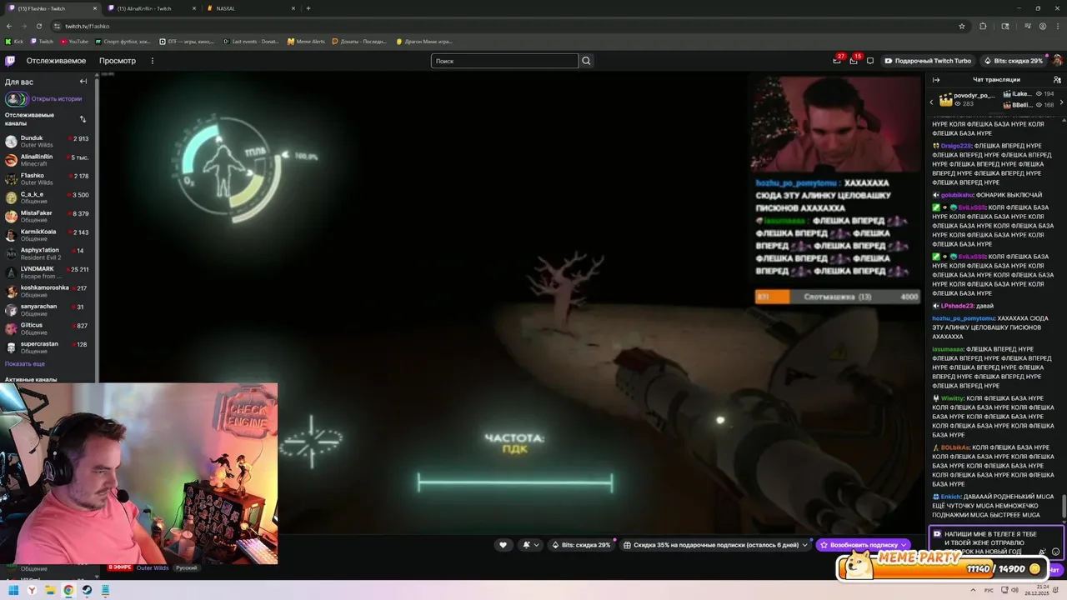This screenshot has height=600, width=1067.
Task: Open MistaFaker channel in sidebar
Action: (x=48, y=216)
